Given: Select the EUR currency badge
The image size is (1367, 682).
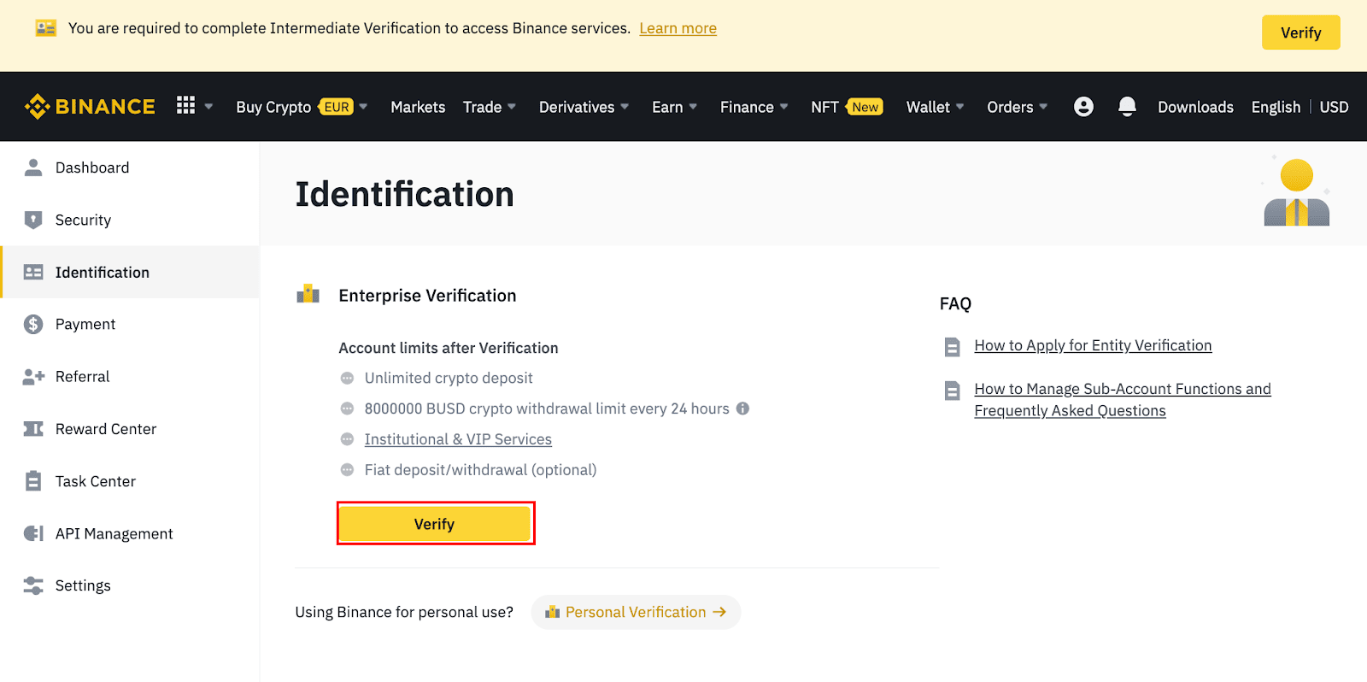Looking at the screenshot, I should tap(336, 107).
